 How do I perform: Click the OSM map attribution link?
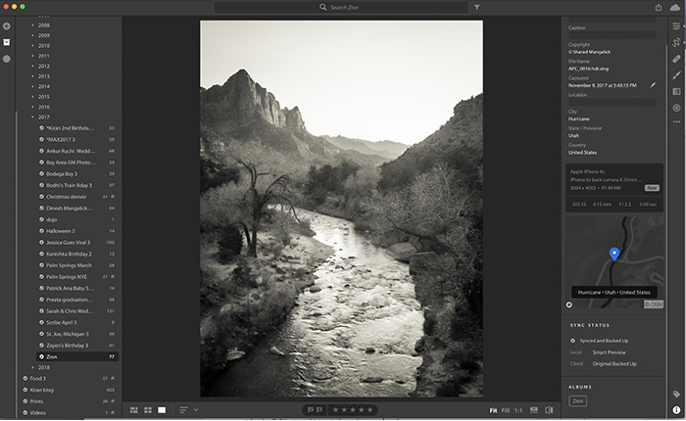pyautogui.click(x=654, y=304)
